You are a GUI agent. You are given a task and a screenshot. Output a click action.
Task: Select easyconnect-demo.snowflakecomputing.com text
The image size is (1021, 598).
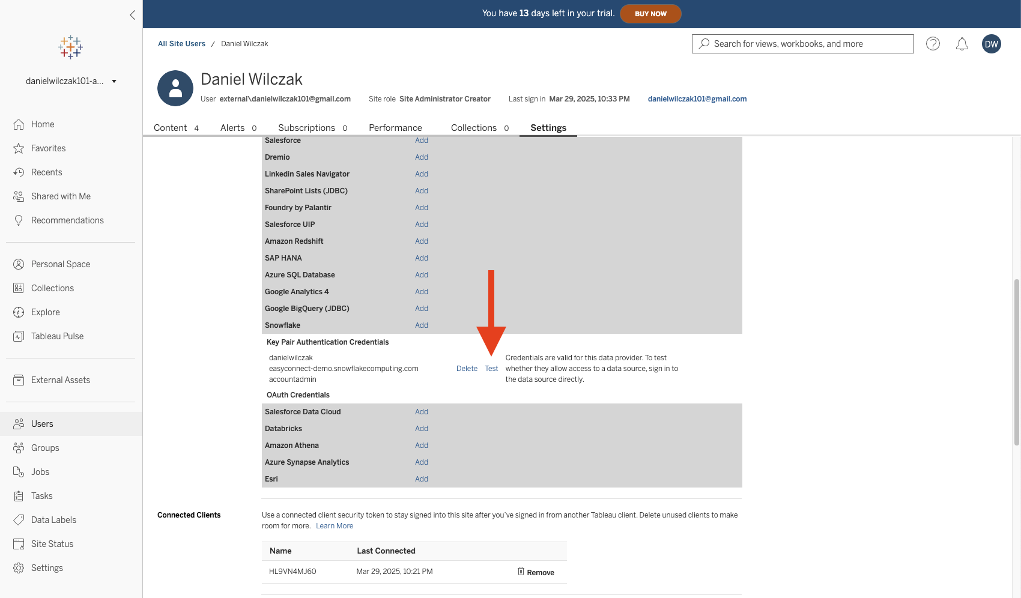344,369
